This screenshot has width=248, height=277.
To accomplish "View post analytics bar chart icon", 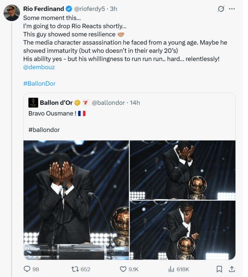I will pos(172,269).
